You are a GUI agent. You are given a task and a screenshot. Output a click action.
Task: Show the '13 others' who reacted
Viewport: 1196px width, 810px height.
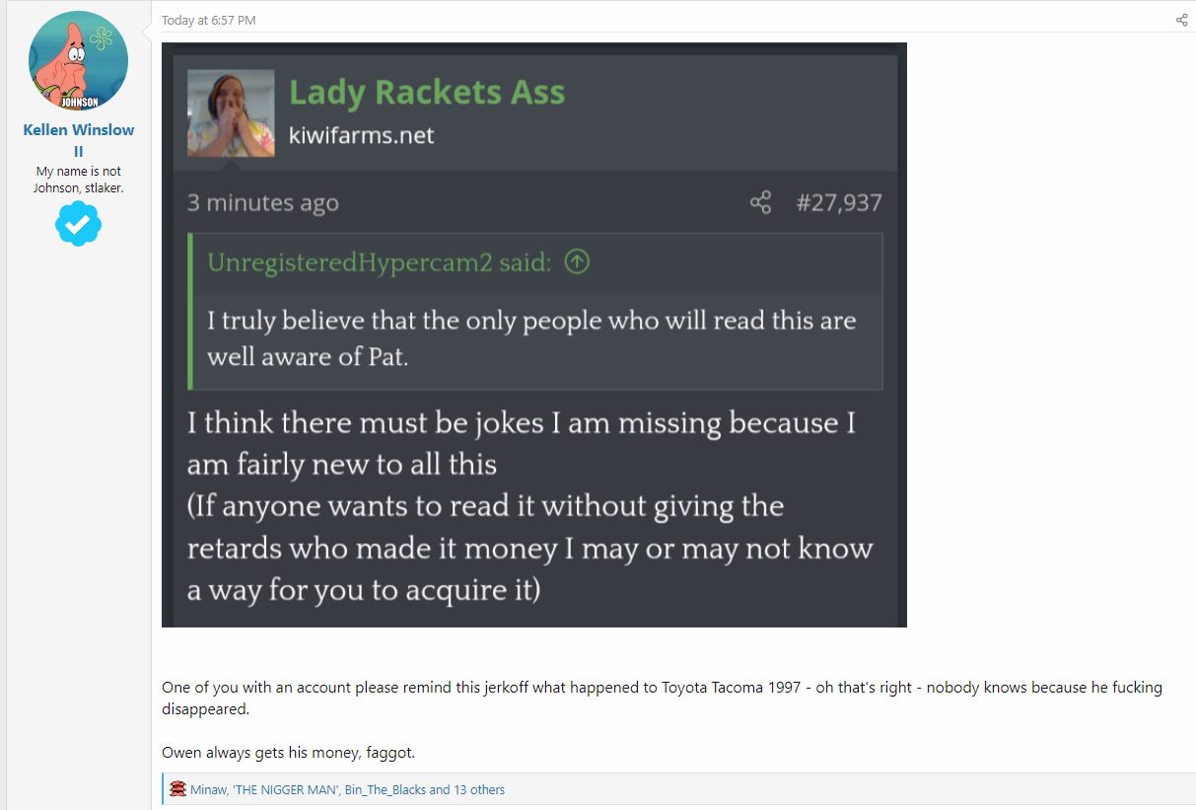479,789
